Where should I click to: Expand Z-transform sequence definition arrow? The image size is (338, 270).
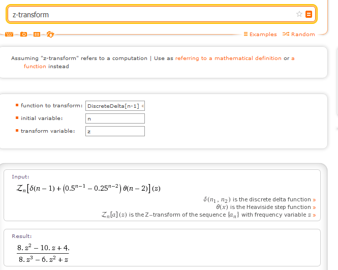pos(314,215)
